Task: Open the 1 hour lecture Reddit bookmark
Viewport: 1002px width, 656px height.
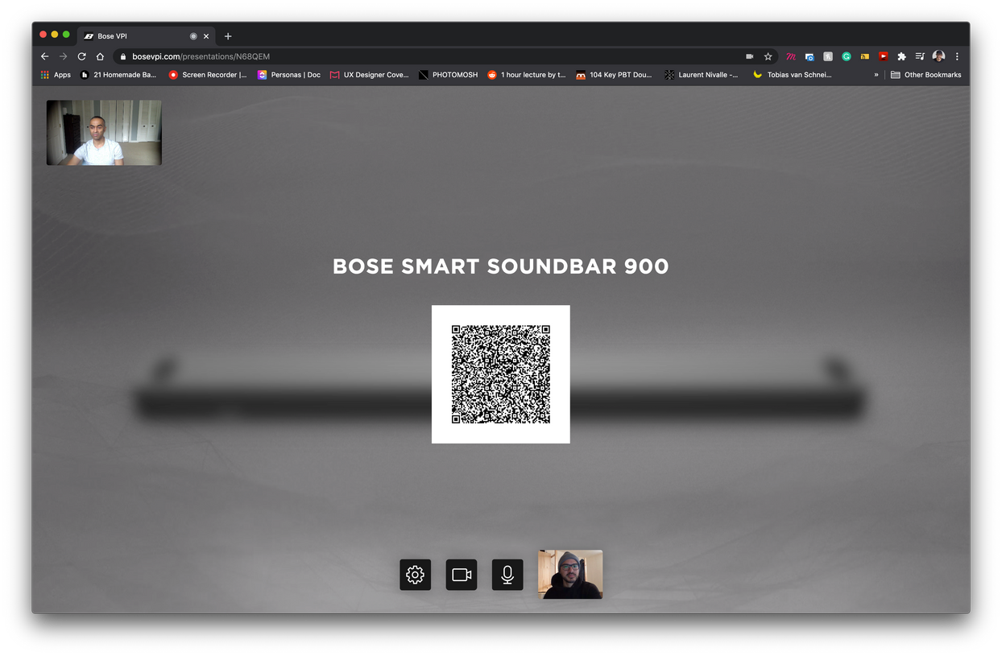Action: tap(527, 75)
